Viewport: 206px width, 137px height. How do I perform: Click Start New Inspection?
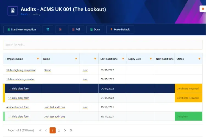tap(22, 30)
